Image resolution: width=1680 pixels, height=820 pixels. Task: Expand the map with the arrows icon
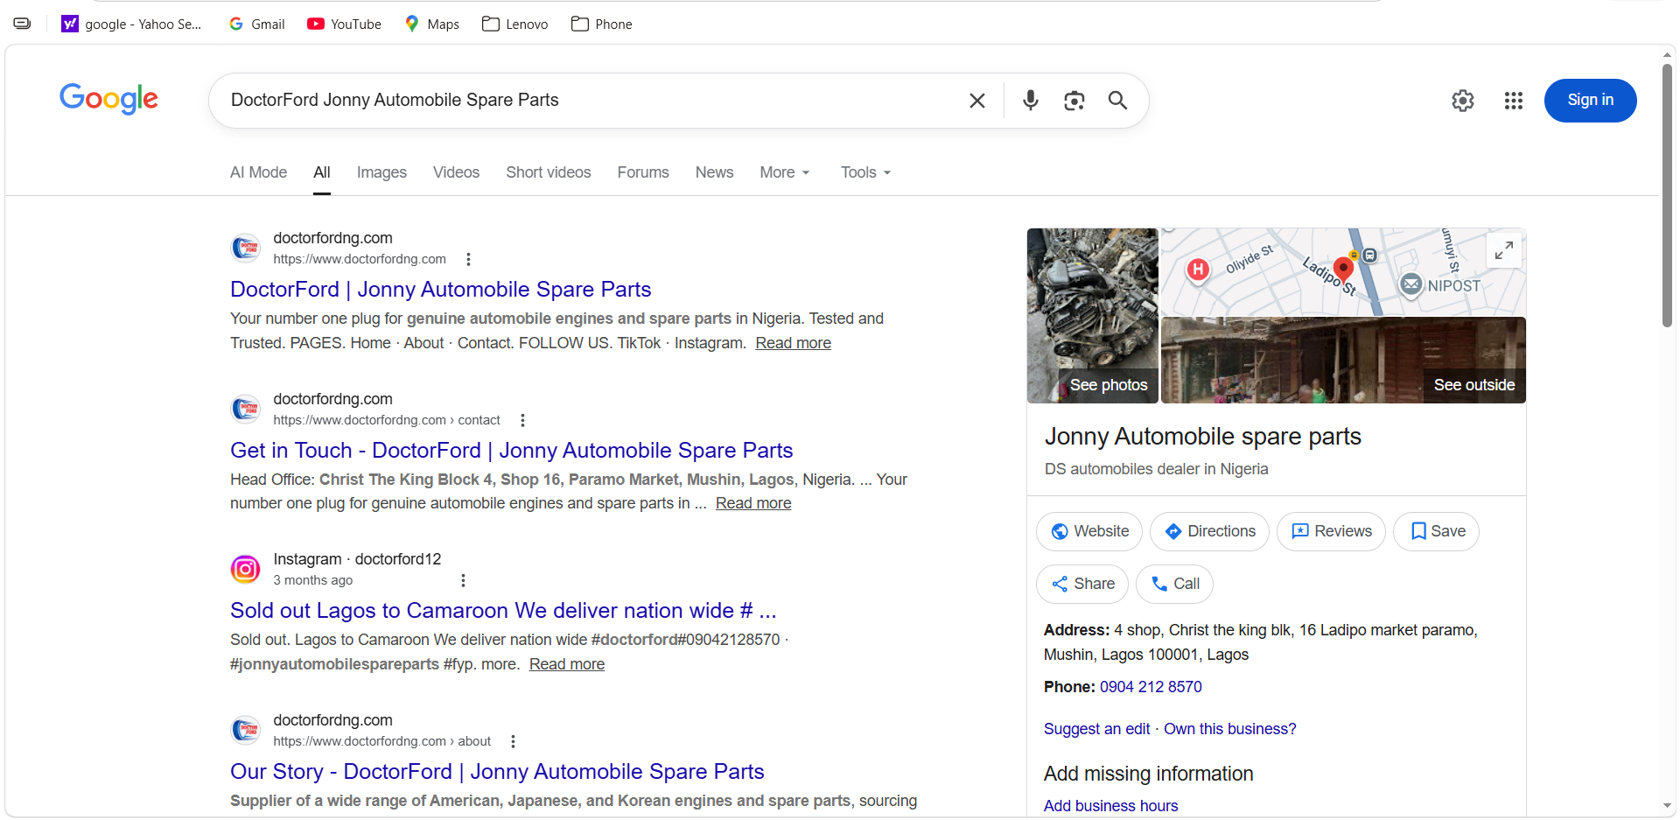coord(1503,250)
